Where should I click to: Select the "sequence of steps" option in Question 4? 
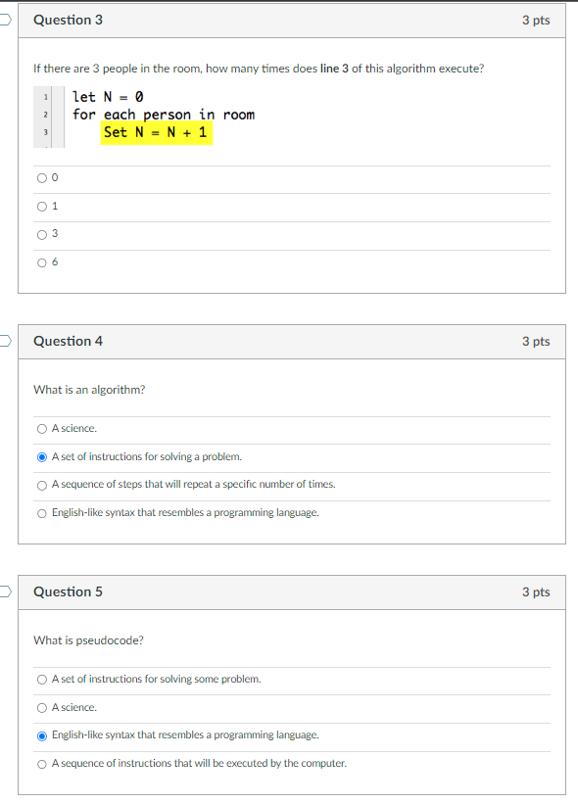click(42, 484)
